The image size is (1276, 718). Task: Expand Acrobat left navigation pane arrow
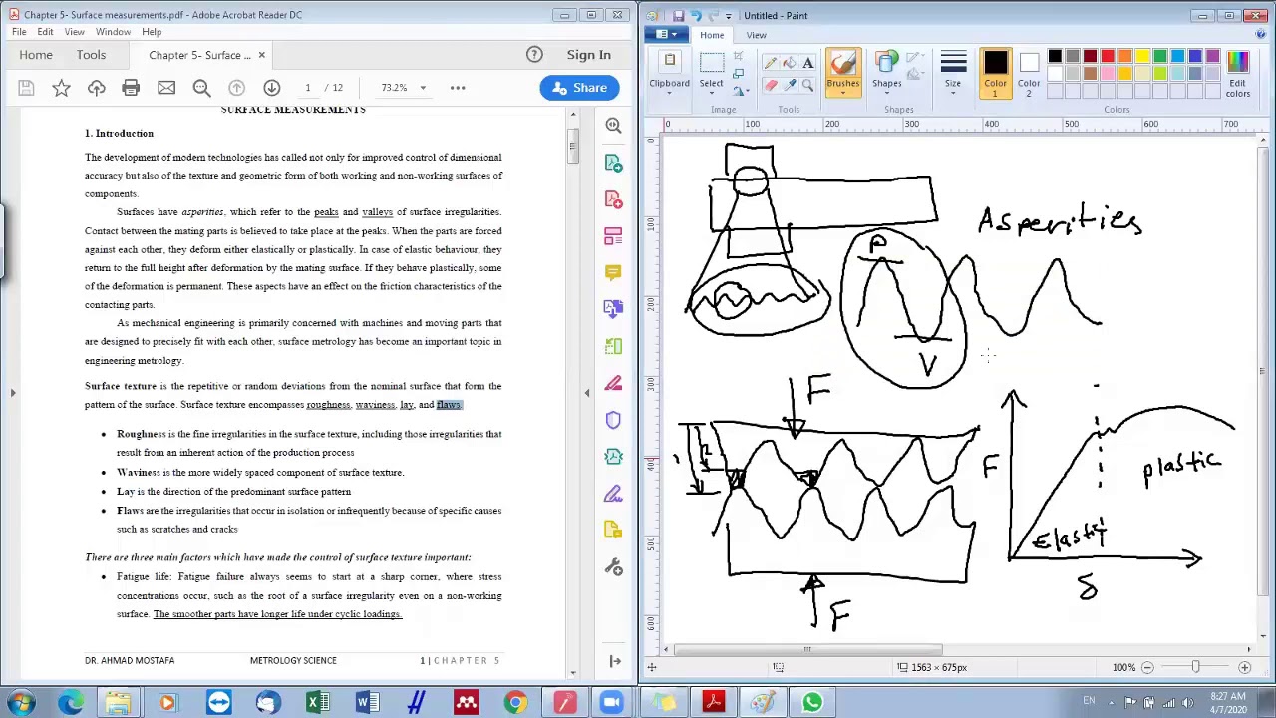click(x=13, y=393)
